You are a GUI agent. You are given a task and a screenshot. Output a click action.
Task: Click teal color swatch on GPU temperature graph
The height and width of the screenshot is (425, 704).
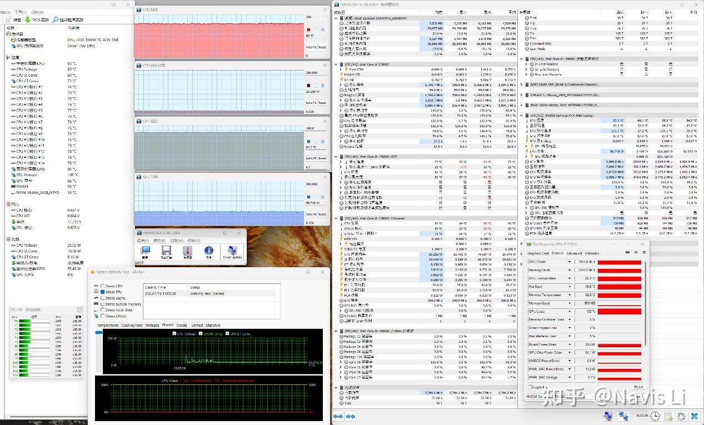coord(309,141)
